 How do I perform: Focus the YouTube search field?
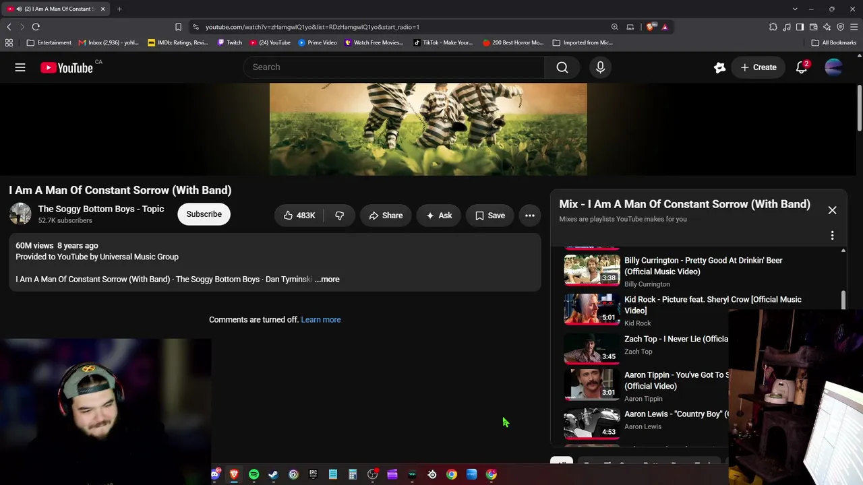[x=394, y=67]
